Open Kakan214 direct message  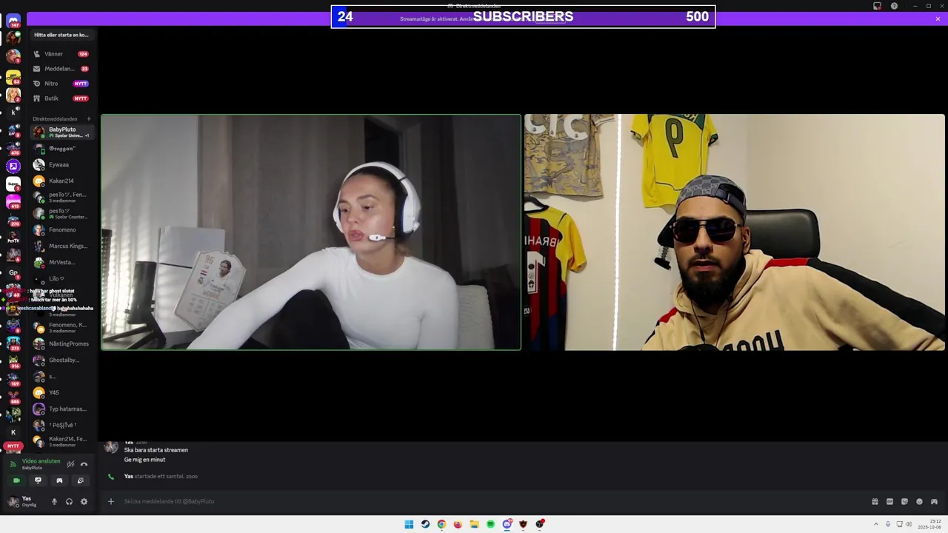tap(61, 181)
